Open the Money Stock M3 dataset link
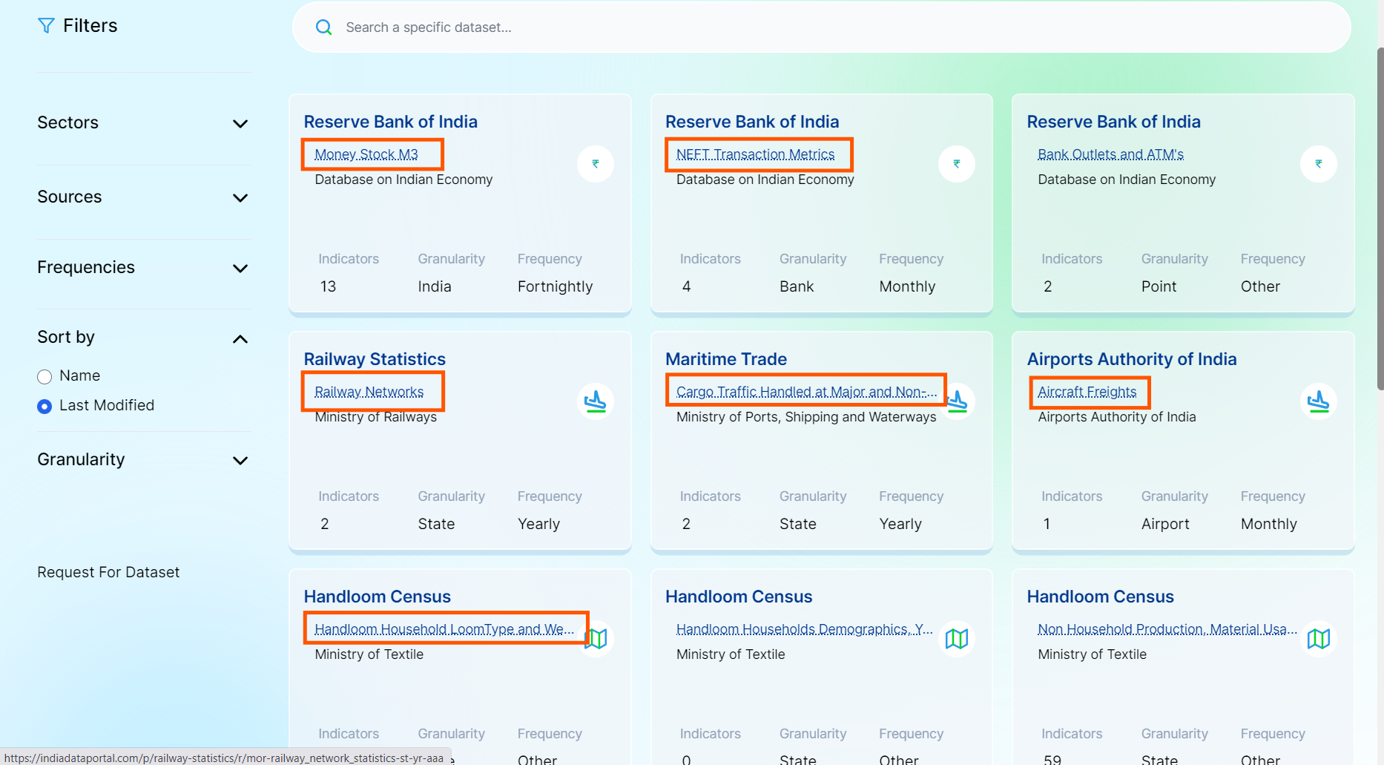Image resolution: width=1384 pixels, height=765 pixels. tap(366, 154)
